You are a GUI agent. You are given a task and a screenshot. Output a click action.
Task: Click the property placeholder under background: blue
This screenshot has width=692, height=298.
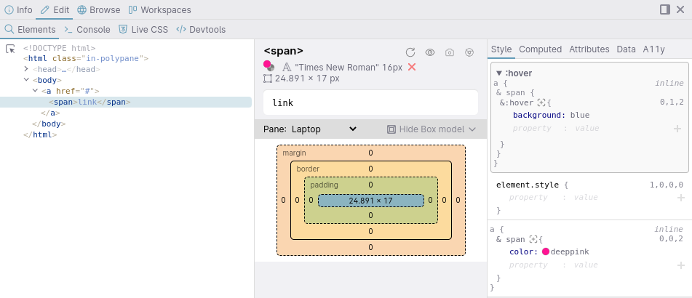pos(532,129)
